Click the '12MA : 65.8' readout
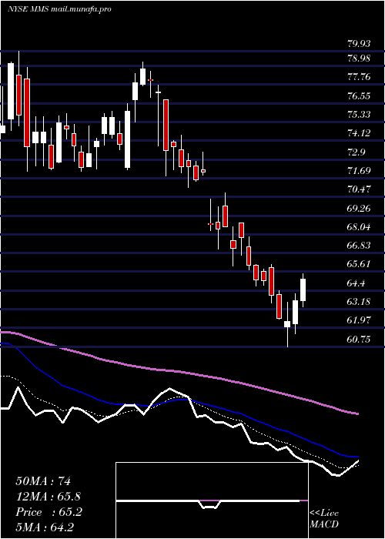The height and width of the screenshot is (539, 385). click(49, 497)
